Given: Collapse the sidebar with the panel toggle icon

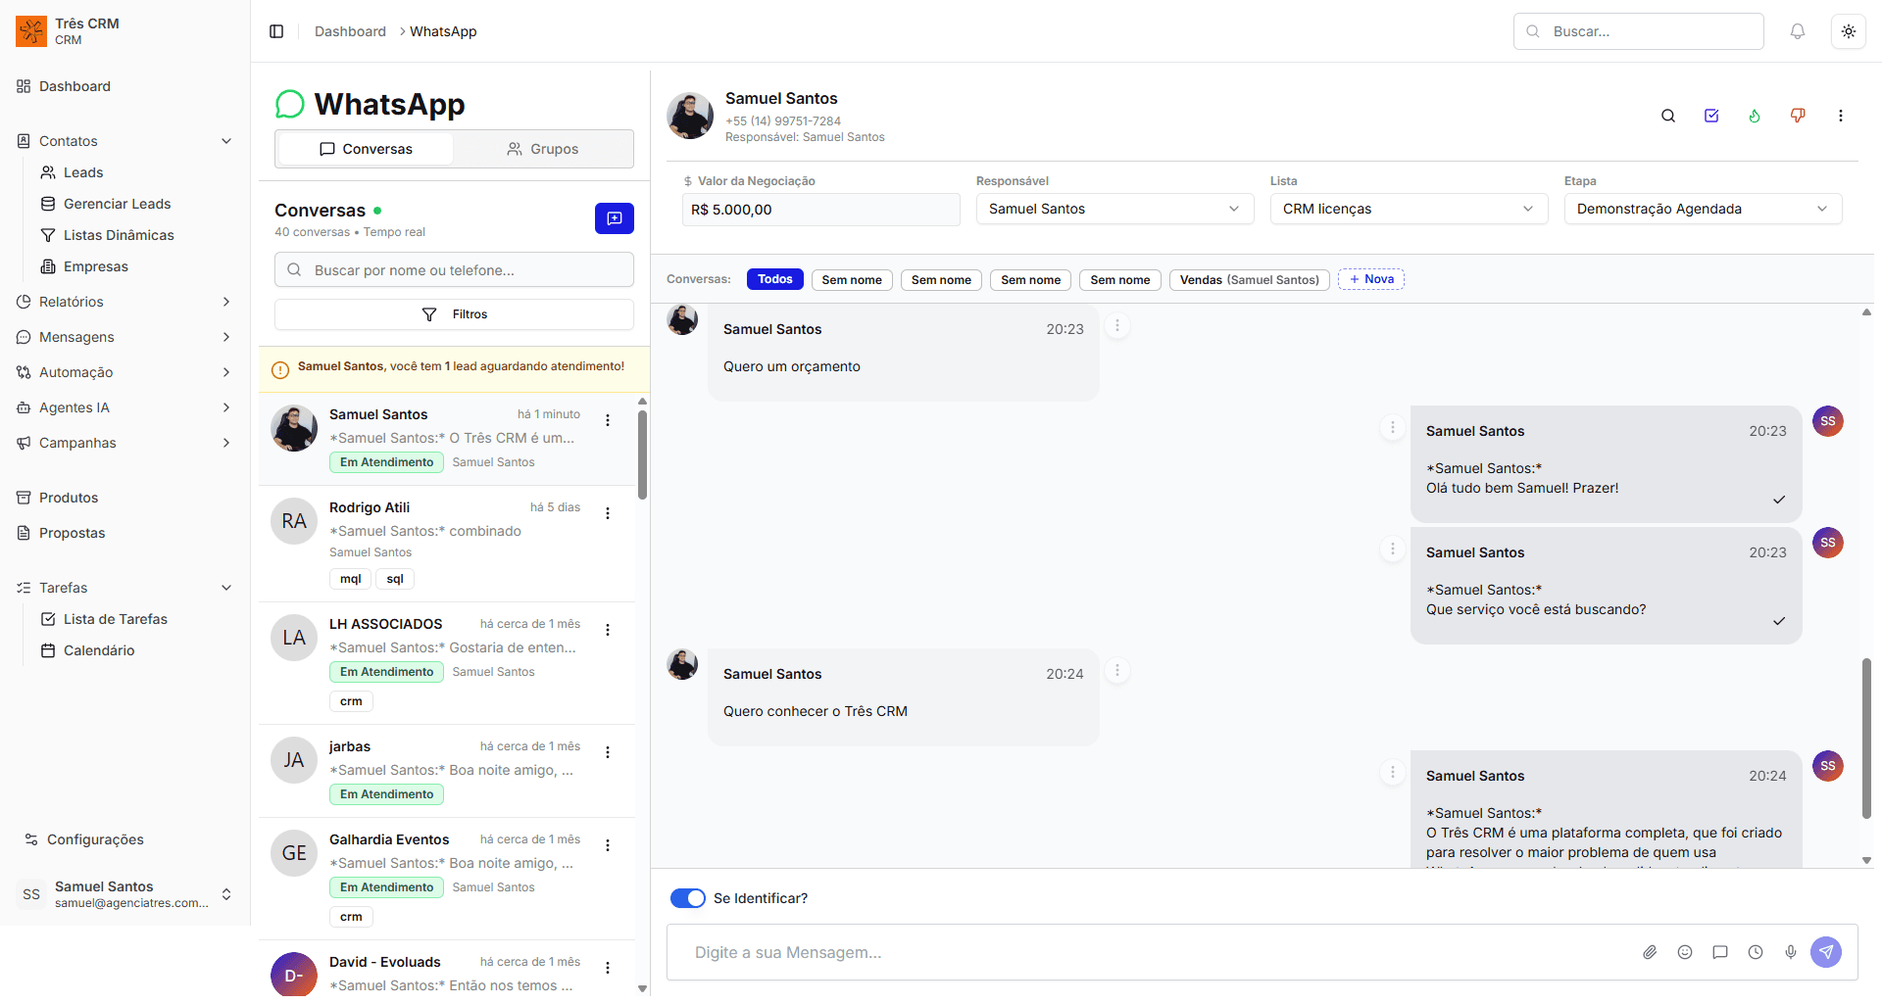Looking at the screenshot, I should pos(276,31).
